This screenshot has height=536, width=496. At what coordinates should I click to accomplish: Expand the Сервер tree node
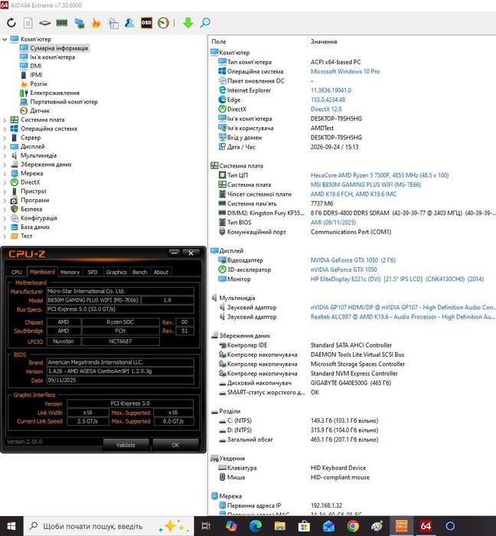click(5, 138)
